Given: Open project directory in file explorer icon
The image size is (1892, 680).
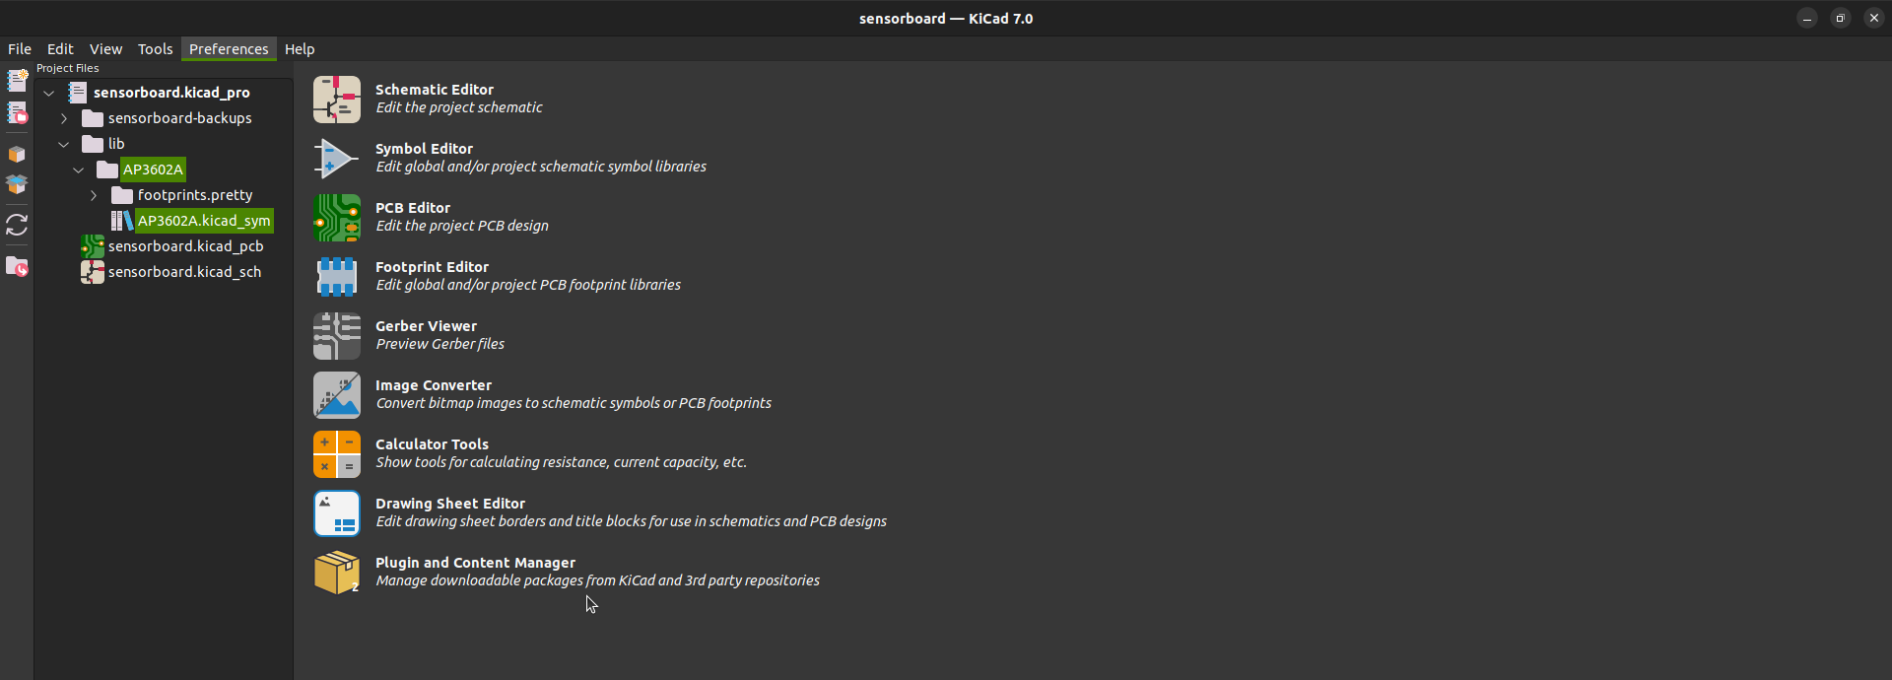Looking at the screenshot, I should 17,266.
